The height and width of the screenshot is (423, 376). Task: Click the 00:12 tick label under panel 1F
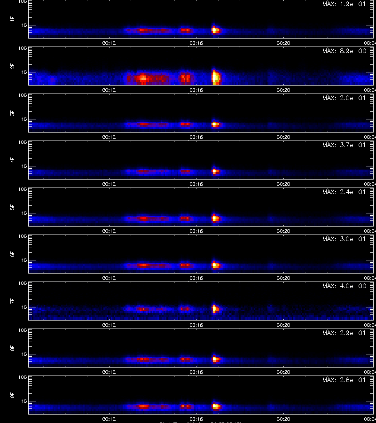click(x=109, y=43)
